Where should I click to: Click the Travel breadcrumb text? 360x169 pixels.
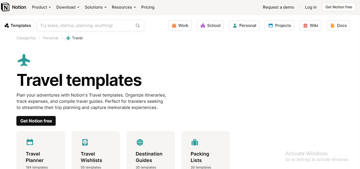77,38
